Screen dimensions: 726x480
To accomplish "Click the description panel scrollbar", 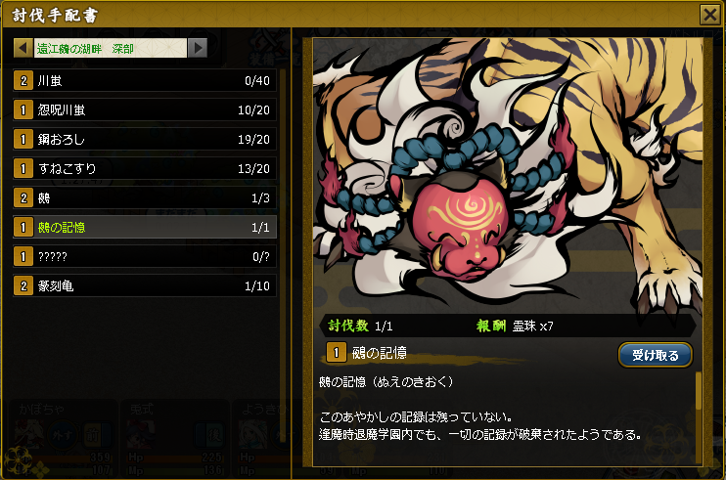I will pos(699,417).
